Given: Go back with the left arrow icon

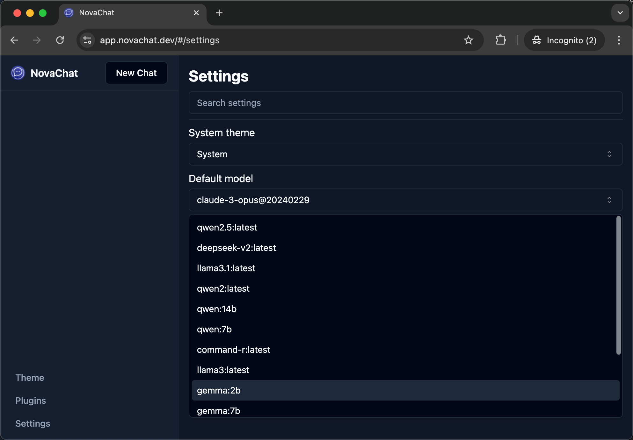Looking at the screenshot, I should pyautogui.click(x=14, y=40).
